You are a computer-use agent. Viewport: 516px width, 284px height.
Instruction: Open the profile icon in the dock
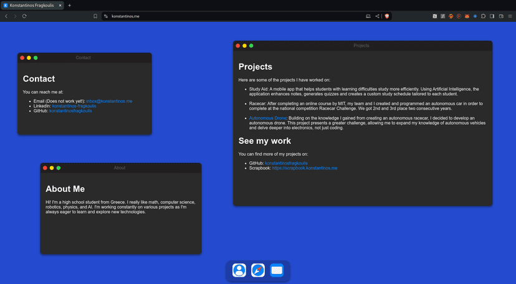point(239,270)
